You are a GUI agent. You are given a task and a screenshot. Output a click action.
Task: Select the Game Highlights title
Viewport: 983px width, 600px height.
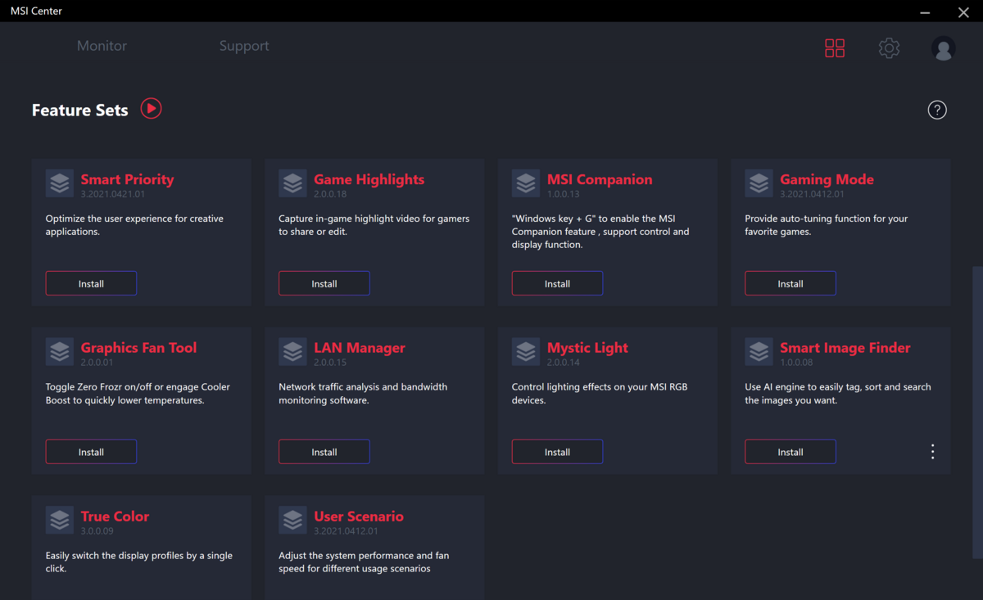click(x=369, y=179)
